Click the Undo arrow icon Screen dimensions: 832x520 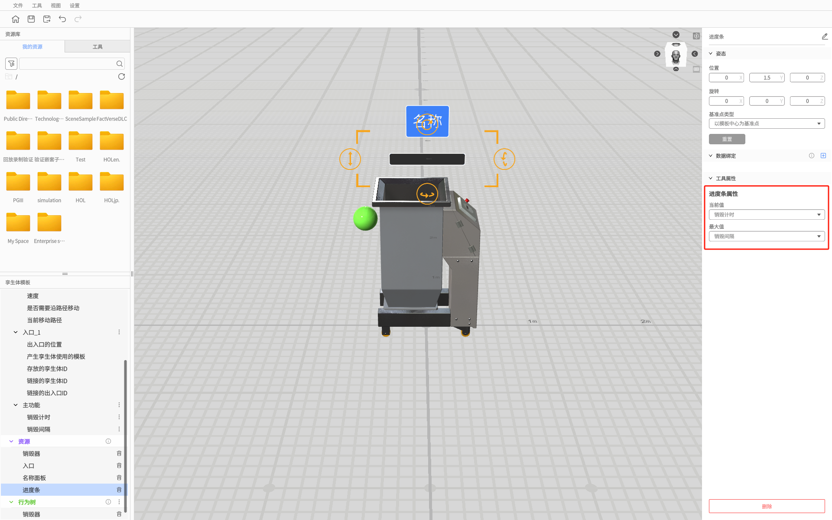click(62, 19)
